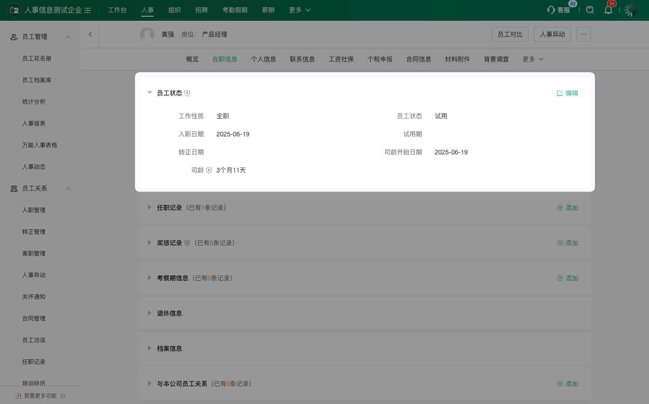Click the back arrow to collapse sidebar
Screen dimensions: 649x404
click(90, 34)
